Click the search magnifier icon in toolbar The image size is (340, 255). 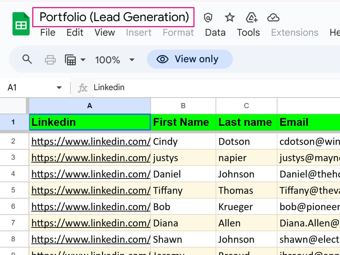click(x=27, y=59)
